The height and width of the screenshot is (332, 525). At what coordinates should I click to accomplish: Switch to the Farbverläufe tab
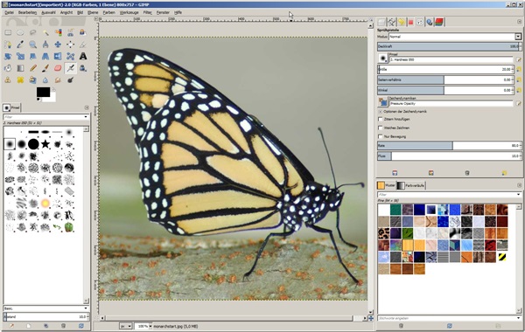click(411, 185)
